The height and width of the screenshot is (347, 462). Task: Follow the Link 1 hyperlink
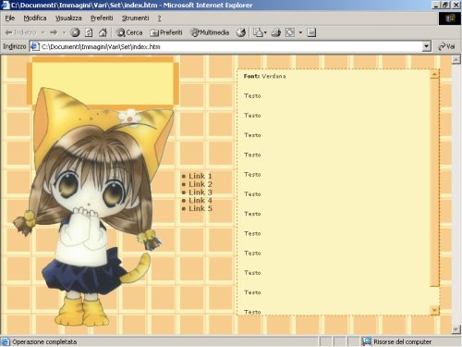tap(201, 176)
